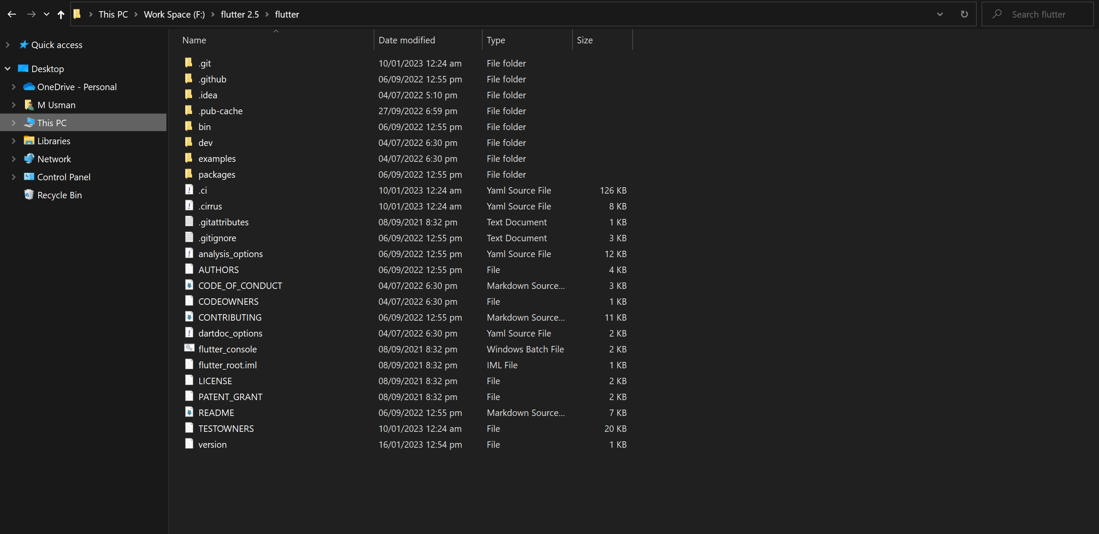The height and width of the screenshot is (534, 1099).
Task: Select the .ci yaml file icon
Action: (189, 190)
